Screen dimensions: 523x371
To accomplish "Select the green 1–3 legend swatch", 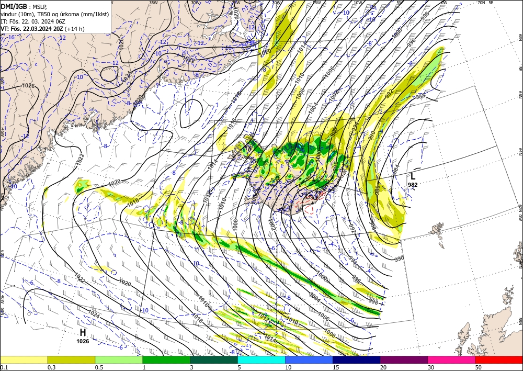I will coord(166,359).
